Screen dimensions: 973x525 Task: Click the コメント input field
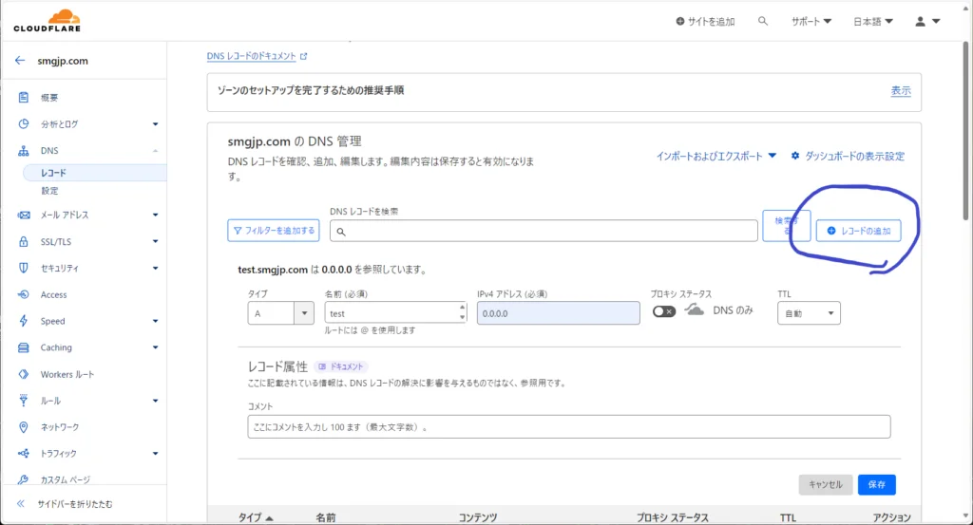click(x=569, y=427)
